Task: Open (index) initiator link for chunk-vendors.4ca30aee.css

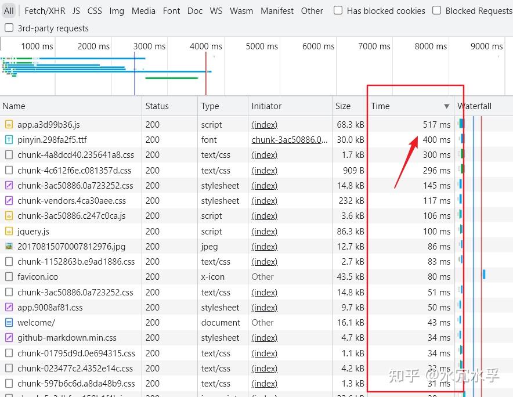Action: 265,201
